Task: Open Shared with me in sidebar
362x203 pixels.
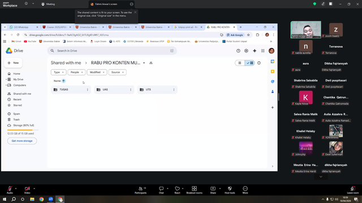Action: [22, 94]
